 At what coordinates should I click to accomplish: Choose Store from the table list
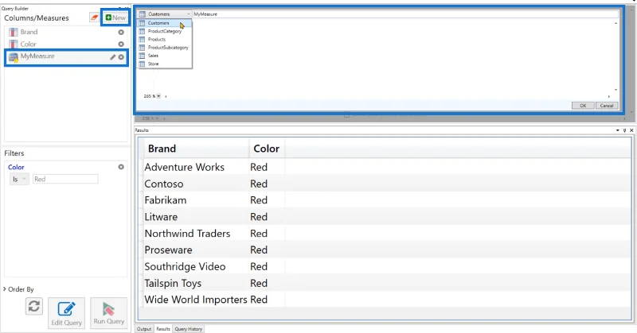[x=165, y=64]
